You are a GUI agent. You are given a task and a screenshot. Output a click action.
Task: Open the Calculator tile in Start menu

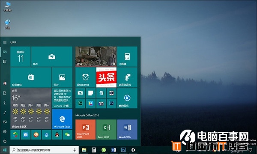point(127,56)
